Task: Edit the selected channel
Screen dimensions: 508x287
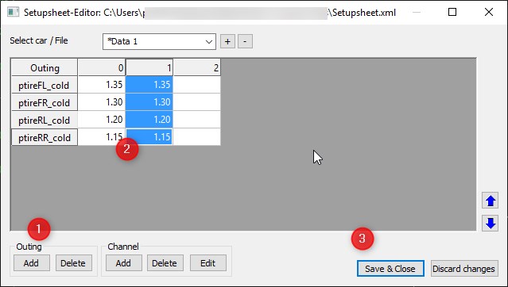Action: point(208,263)
